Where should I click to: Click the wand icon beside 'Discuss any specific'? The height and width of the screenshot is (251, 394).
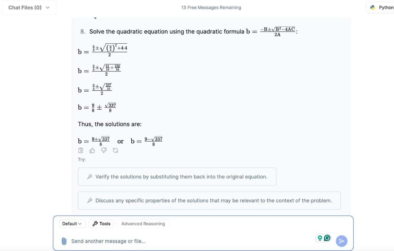coord(89,200)
